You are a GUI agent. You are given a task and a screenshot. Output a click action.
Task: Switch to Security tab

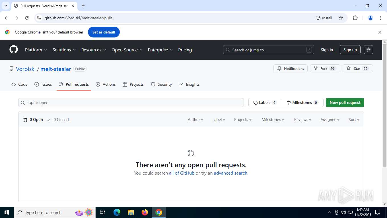pos(161,84)
